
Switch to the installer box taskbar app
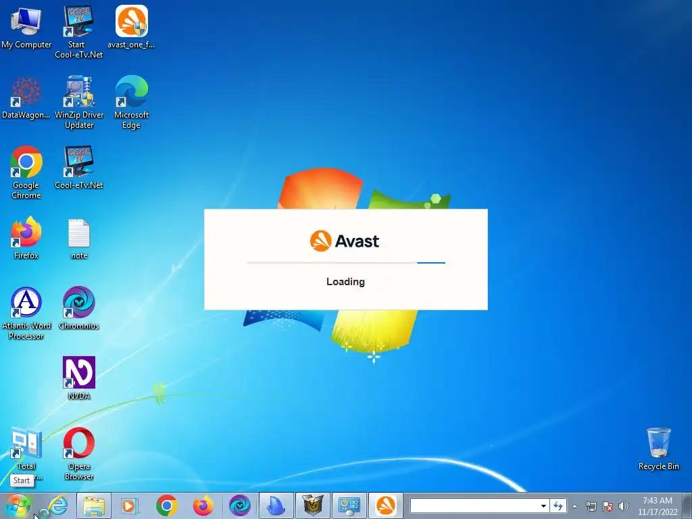[x=312, y=505]
